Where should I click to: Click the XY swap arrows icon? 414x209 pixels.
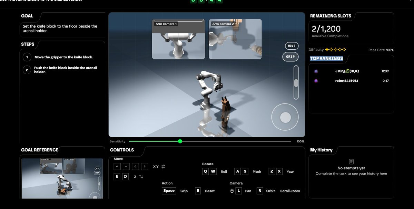pos(163,167)
